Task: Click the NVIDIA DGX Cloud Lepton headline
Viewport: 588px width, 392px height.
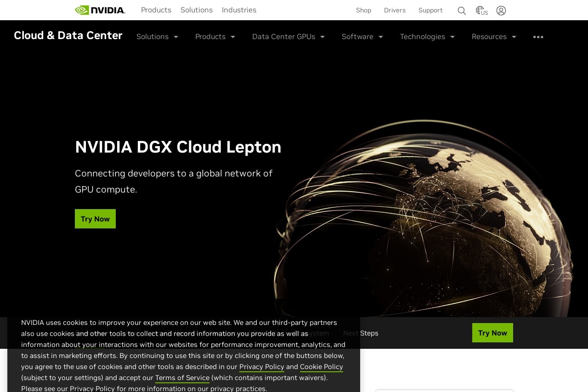Action: (x=178, y=147)
